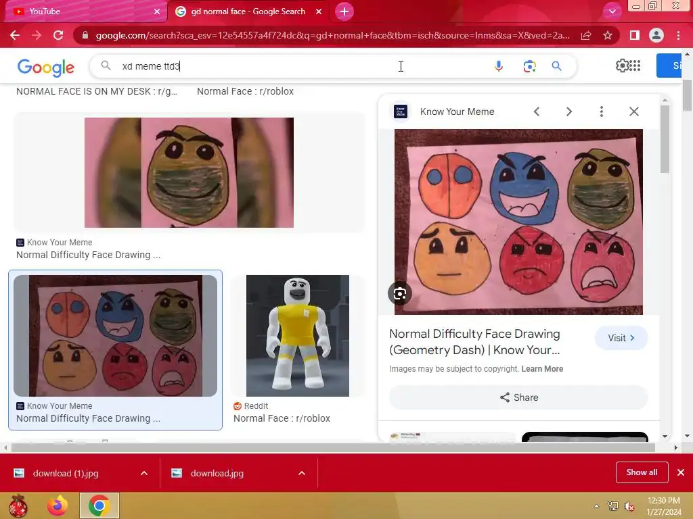The width and height of the screenshot is (693, 519).
Task: Visit the Know Your Meme page
Action: (621, 338)
